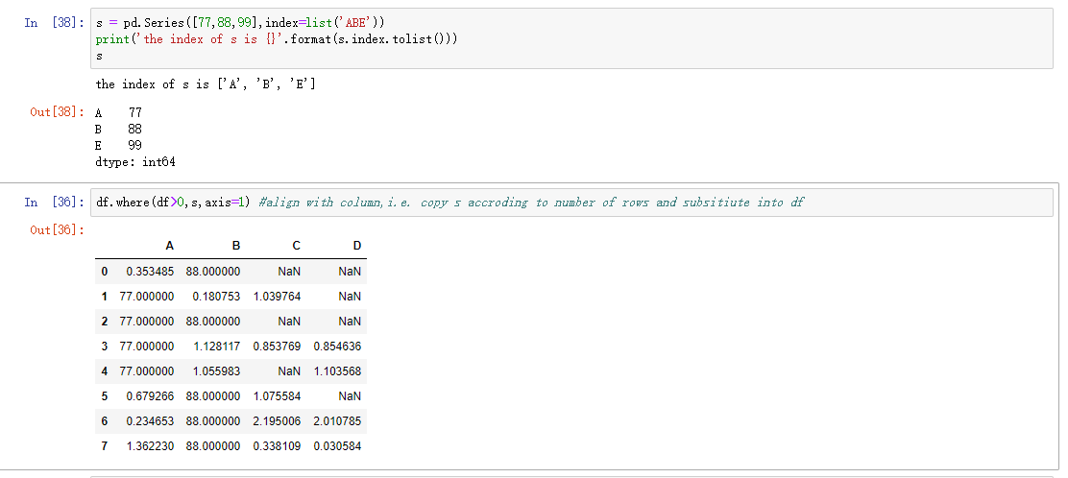Image resolution: width=1068 pixels, height=478 pixels.
Task: Click cell value 0.338109 in row 7
Action: [x=277, y=446]
